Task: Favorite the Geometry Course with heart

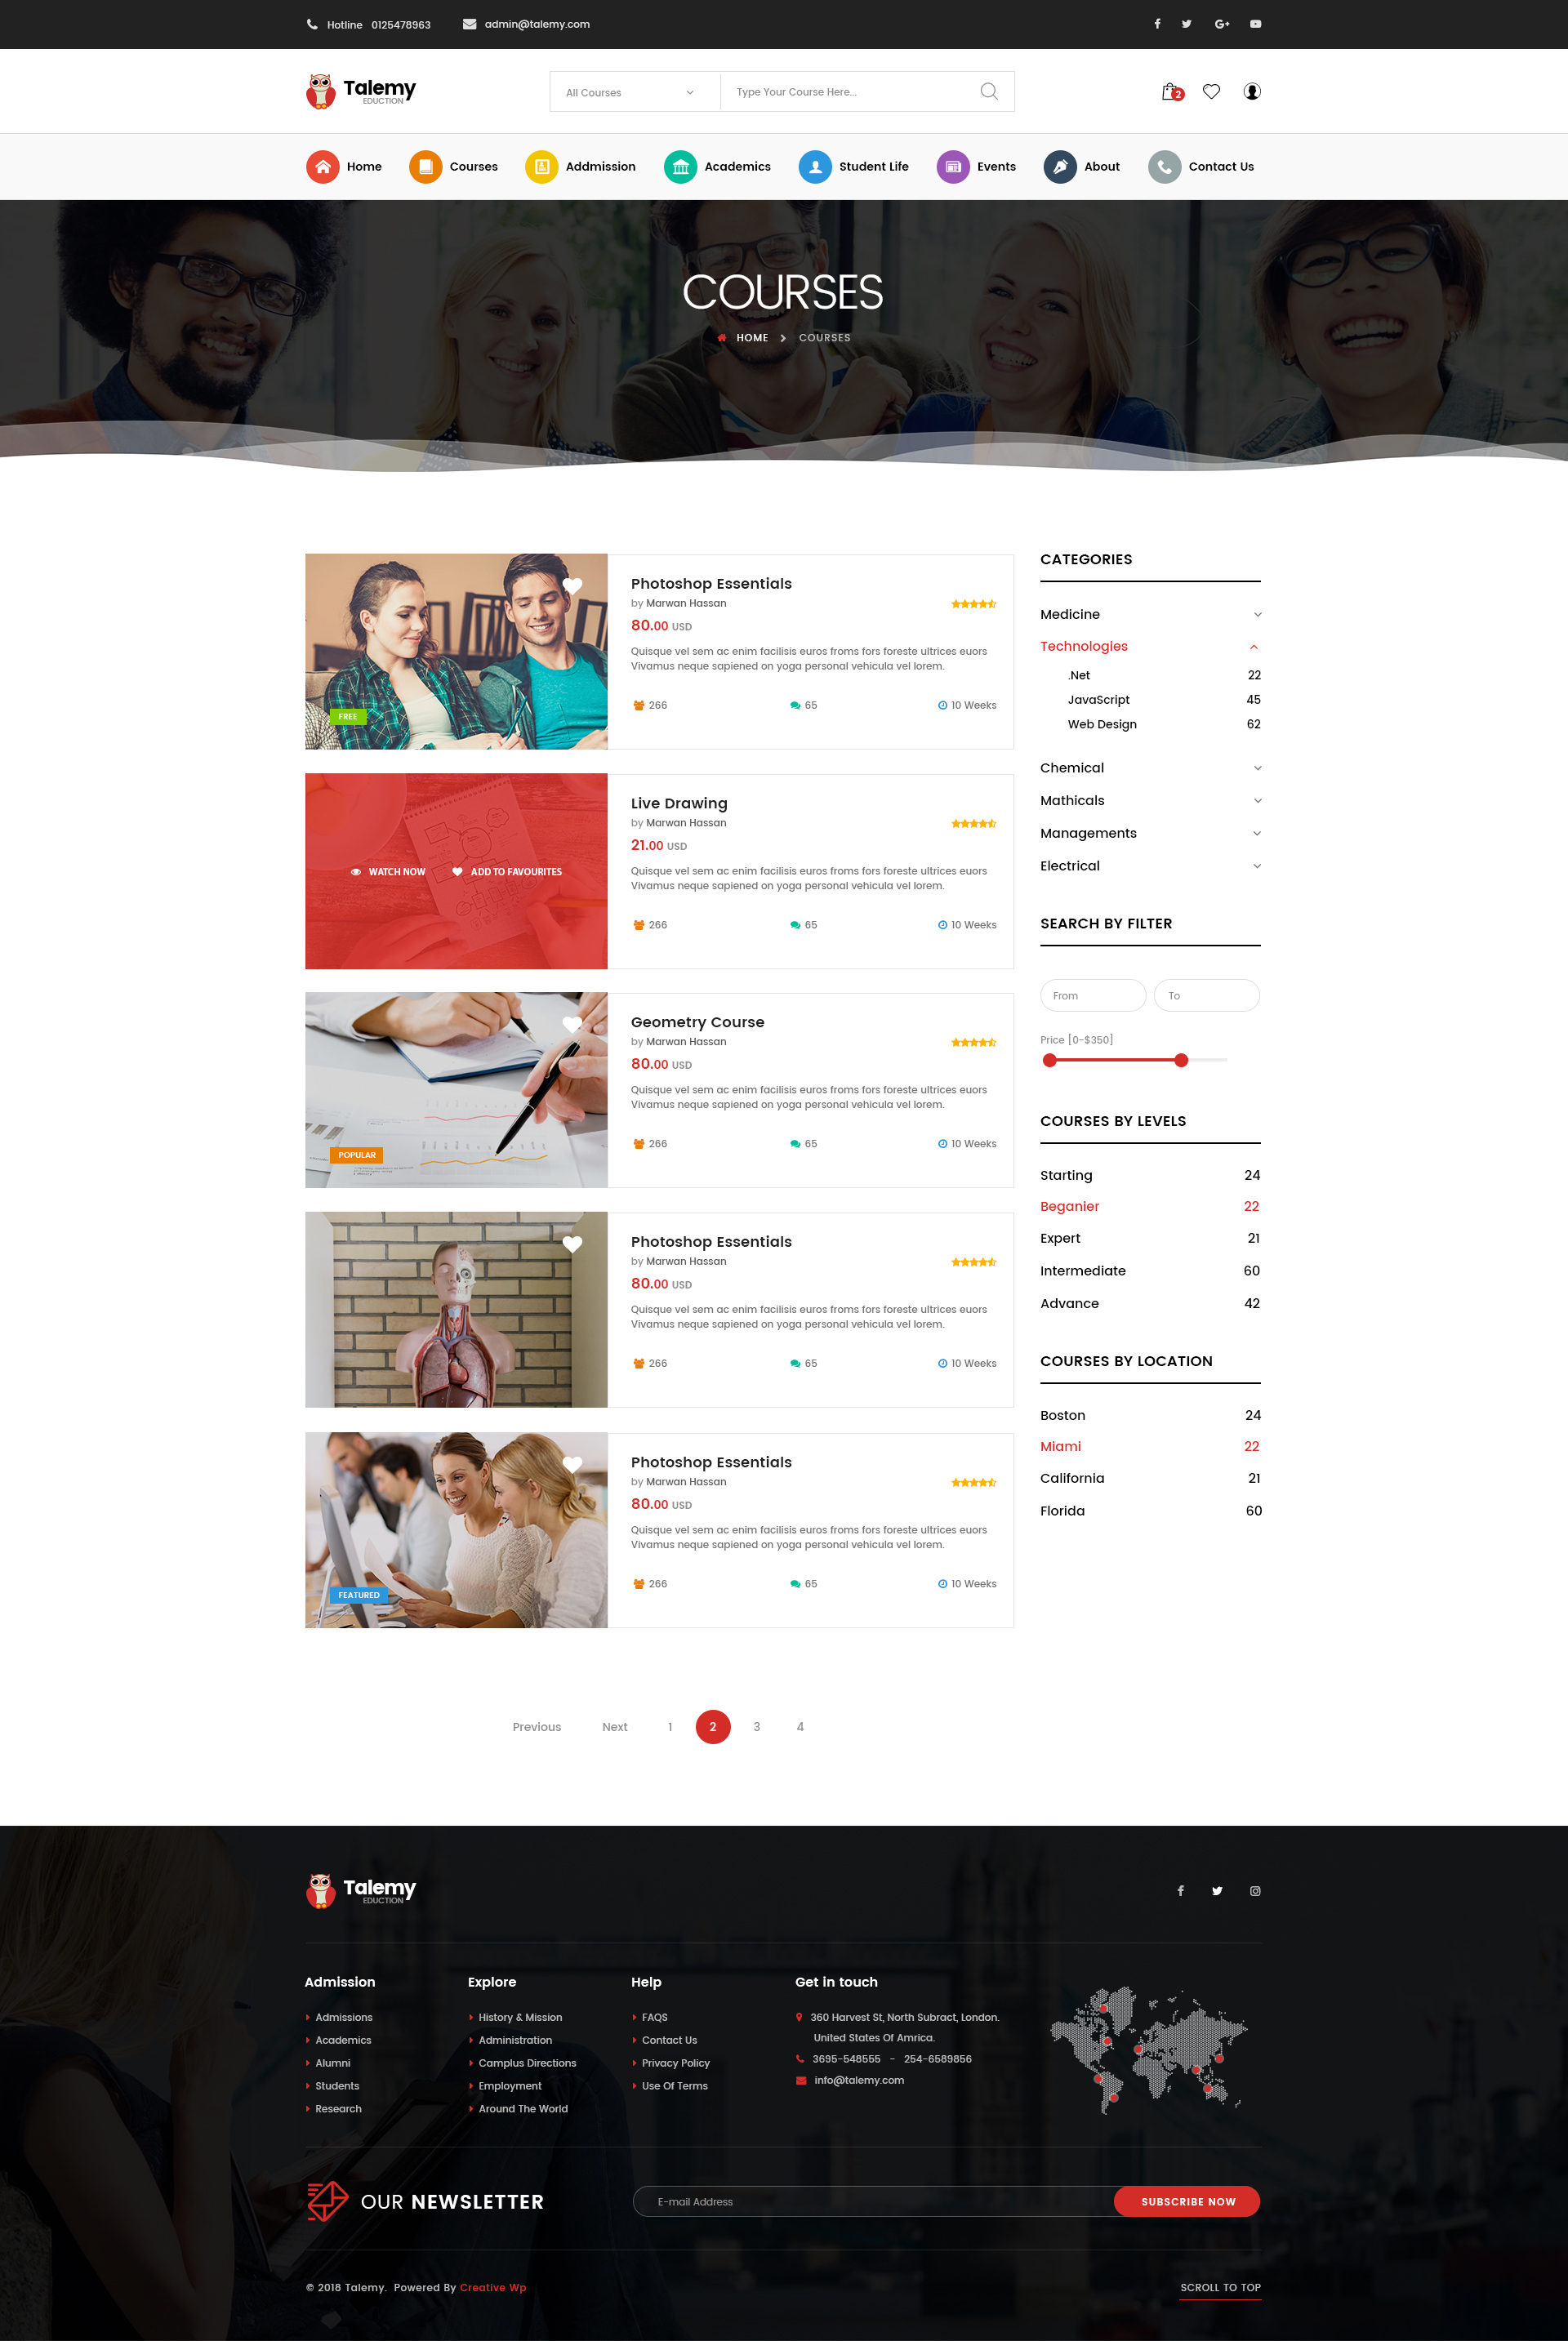Action: (572, 1025)
